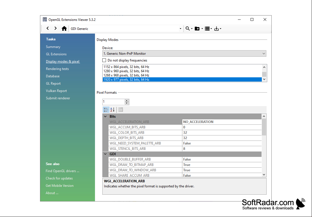Click the list view toolbar icon
The width and height of the screenshot is (312, 217).
pyautogui.click(x=207, y=29)
